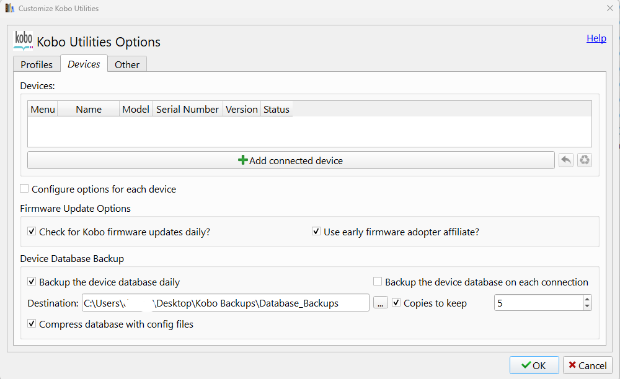This screenshot has height=379, width=620.
Task: Click the green plus Add connected device button
Action: click(290, 160)
